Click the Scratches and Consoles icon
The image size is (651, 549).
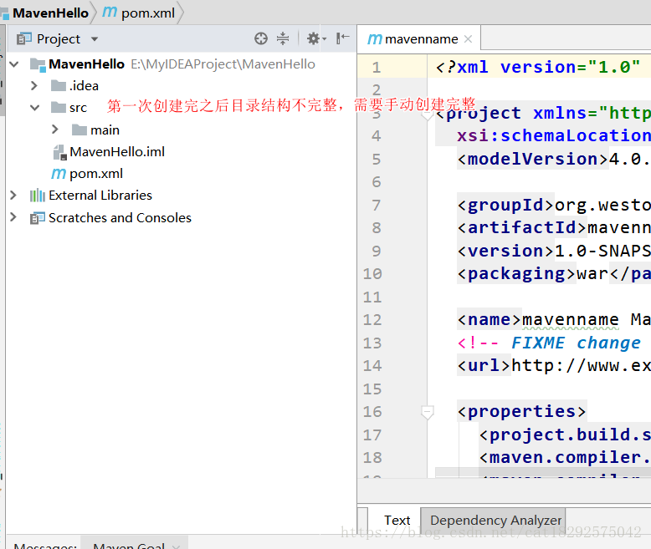pos(38,218)
